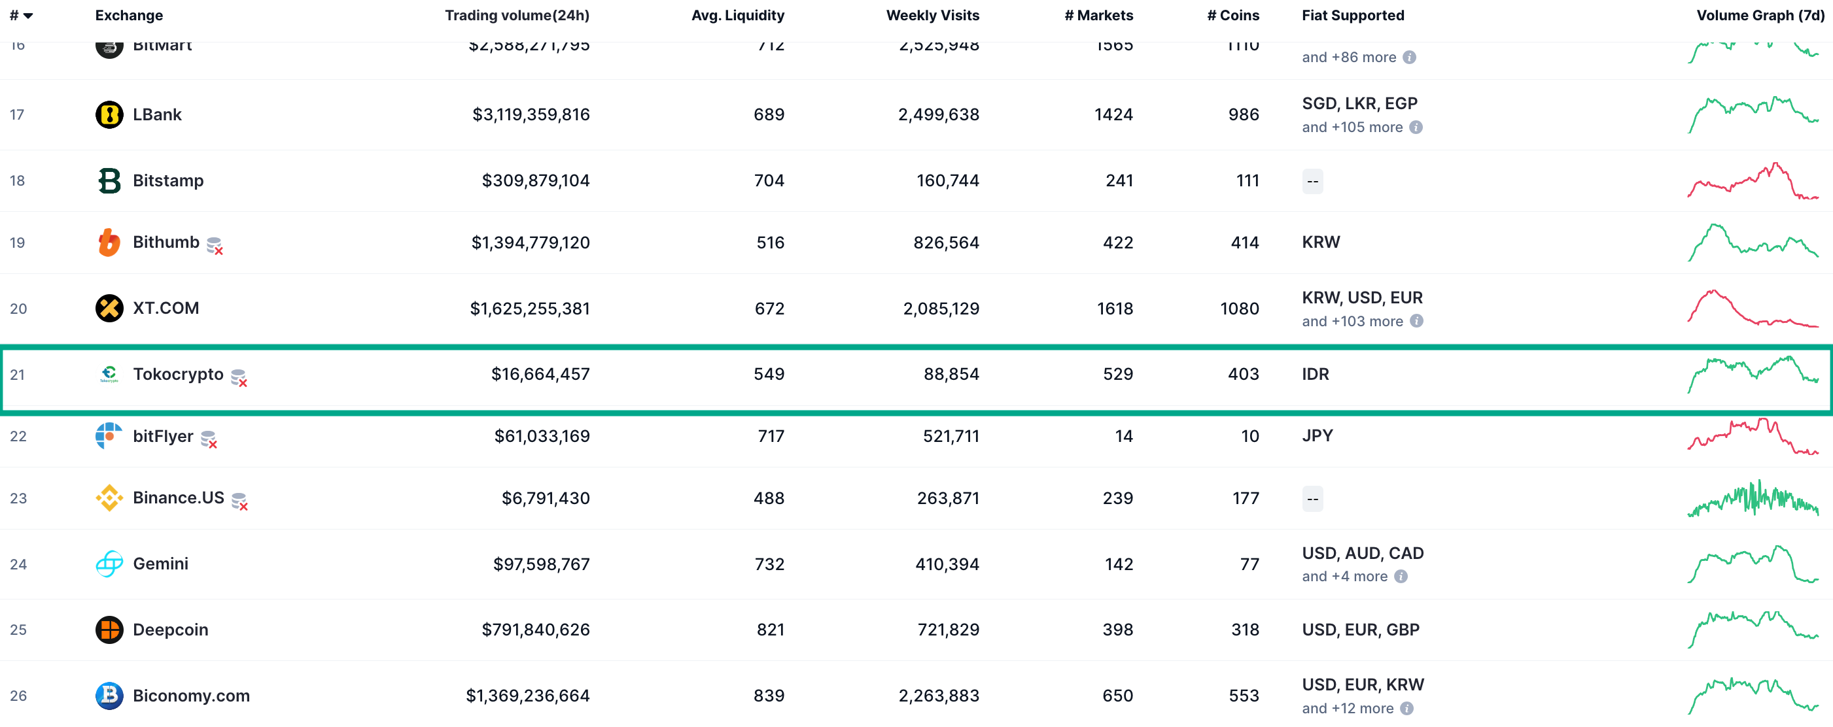1833x727 pixels.
Task: Click 'and +4 more' fiat text
Action: pos(1344,576)
